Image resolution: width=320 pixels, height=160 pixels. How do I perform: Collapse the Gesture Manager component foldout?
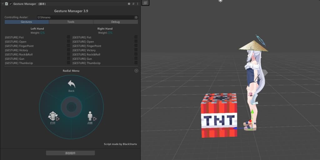(x=2, y=4)
